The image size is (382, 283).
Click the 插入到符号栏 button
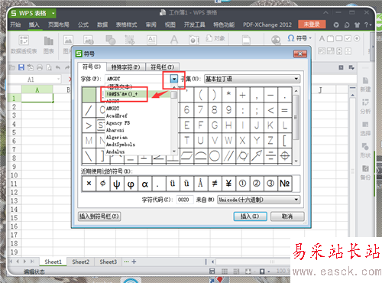(99, 216)
